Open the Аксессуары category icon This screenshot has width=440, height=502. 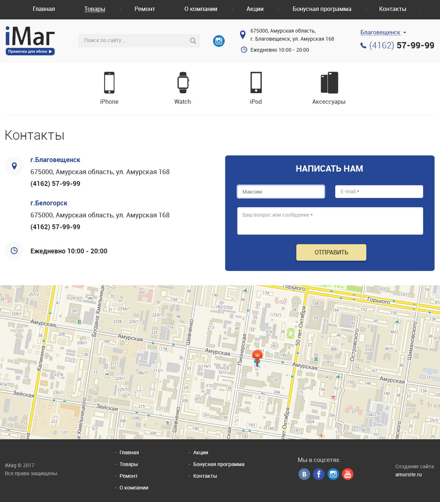[x=329, y=83]
